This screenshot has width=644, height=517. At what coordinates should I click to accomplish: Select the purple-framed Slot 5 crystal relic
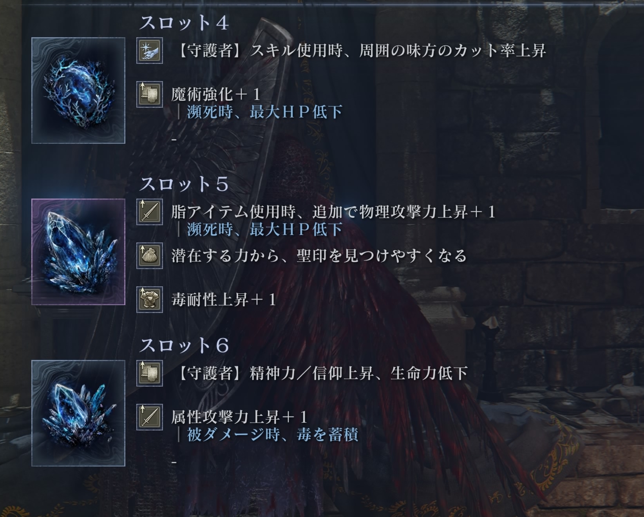(x=78, y=252)
